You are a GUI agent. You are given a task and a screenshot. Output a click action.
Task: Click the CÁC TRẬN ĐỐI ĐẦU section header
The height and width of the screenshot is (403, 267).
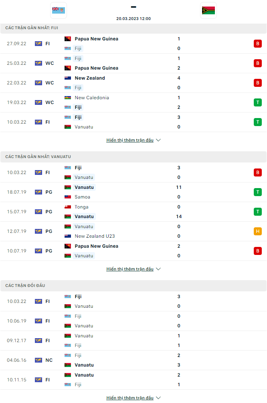tap(24, 285)
